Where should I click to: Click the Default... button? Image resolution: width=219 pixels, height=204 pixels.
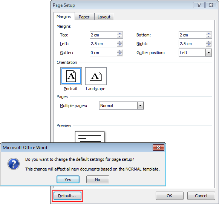(67, 196)
